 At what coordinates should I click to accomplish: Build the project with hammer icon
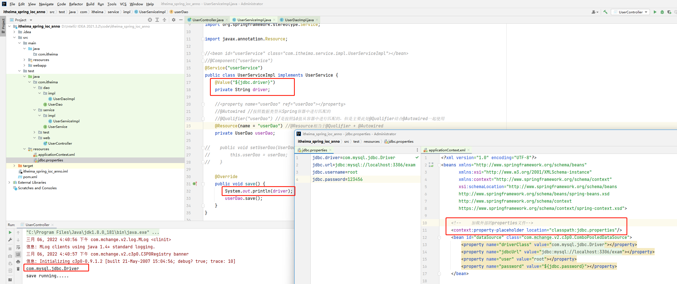[605, 12]
